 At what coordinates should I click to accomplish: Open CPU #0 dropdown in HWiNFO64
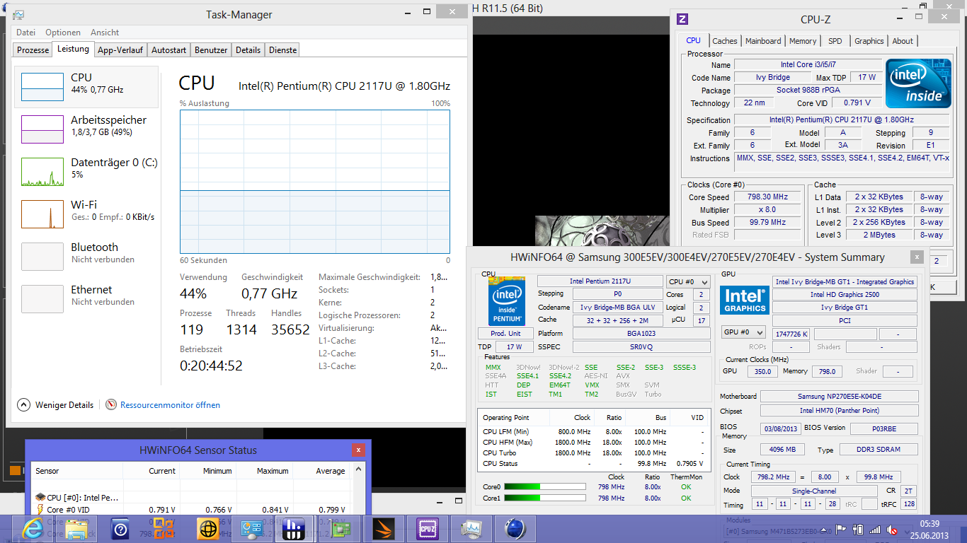688,281
